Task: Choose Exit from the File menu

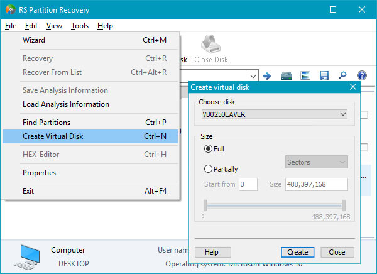Action: tap(90, 191)
